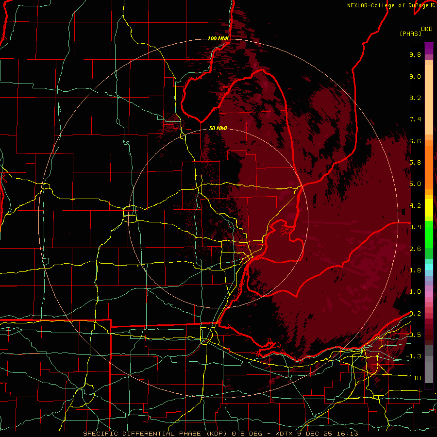Click the 4.2 color scale value
Screen dimensions: 437x437
[415, 206]
